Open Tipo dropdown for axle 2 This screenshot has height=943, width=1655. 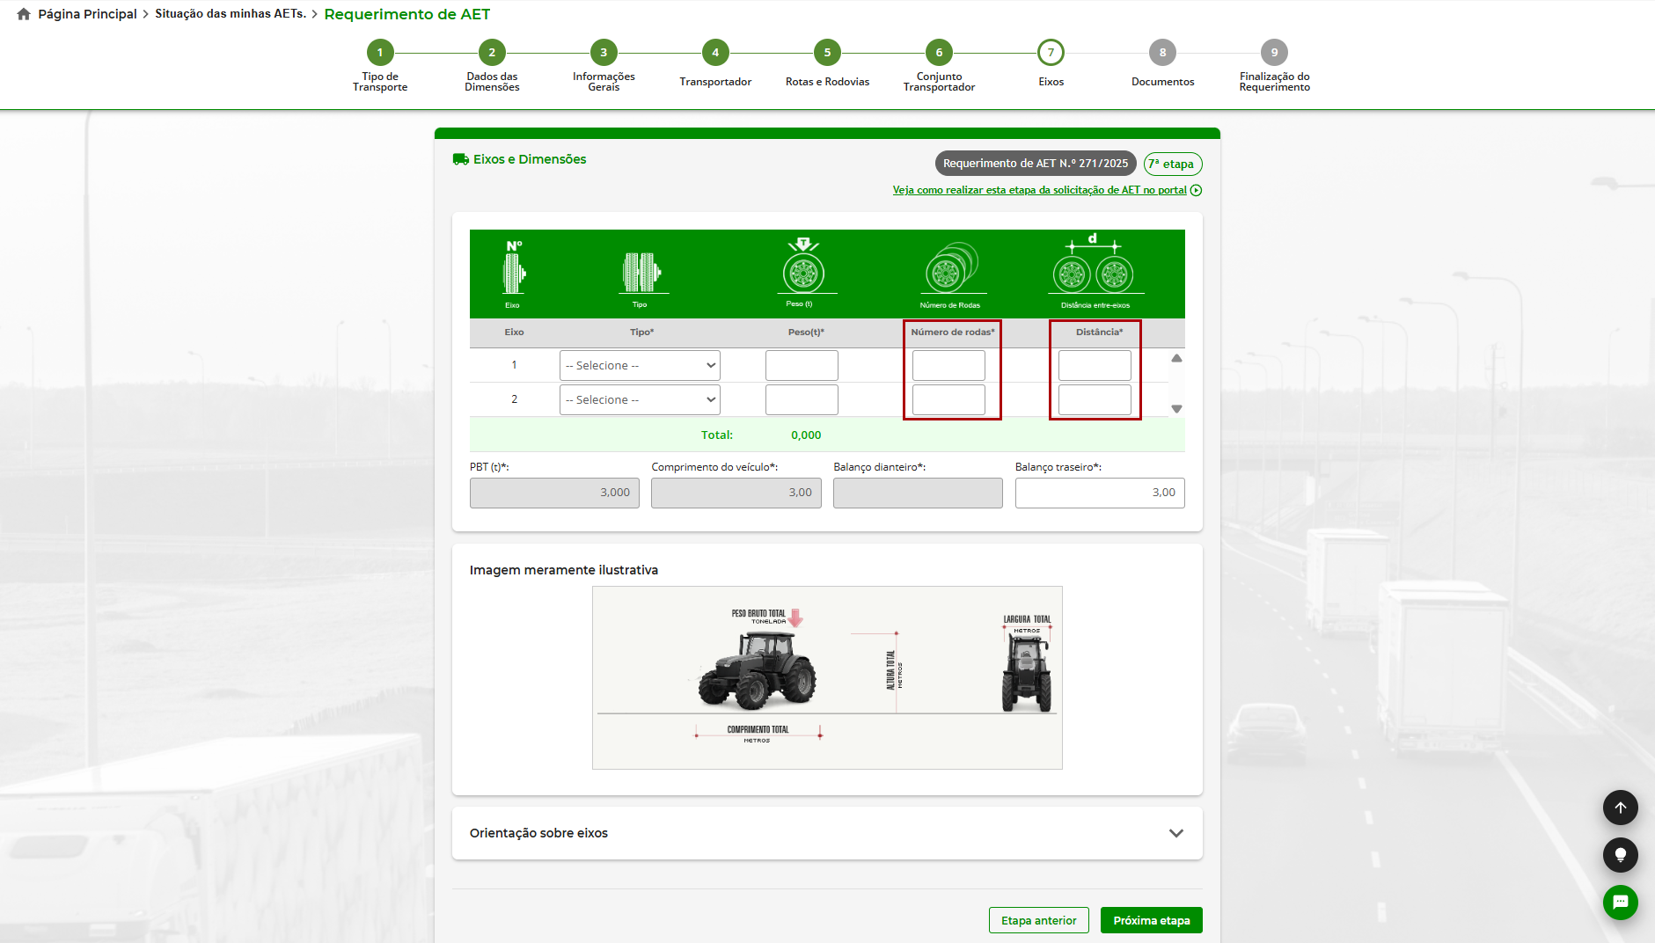tap(640, 400)
